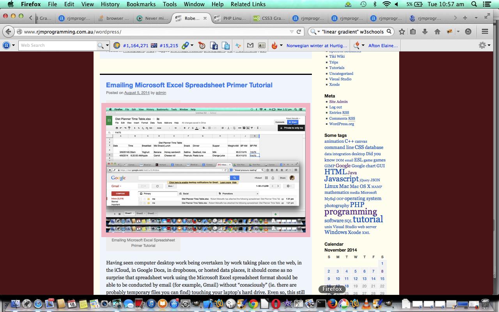
Task: Select calendar date 12 in November 2014
Action: [x=355, y=279]
